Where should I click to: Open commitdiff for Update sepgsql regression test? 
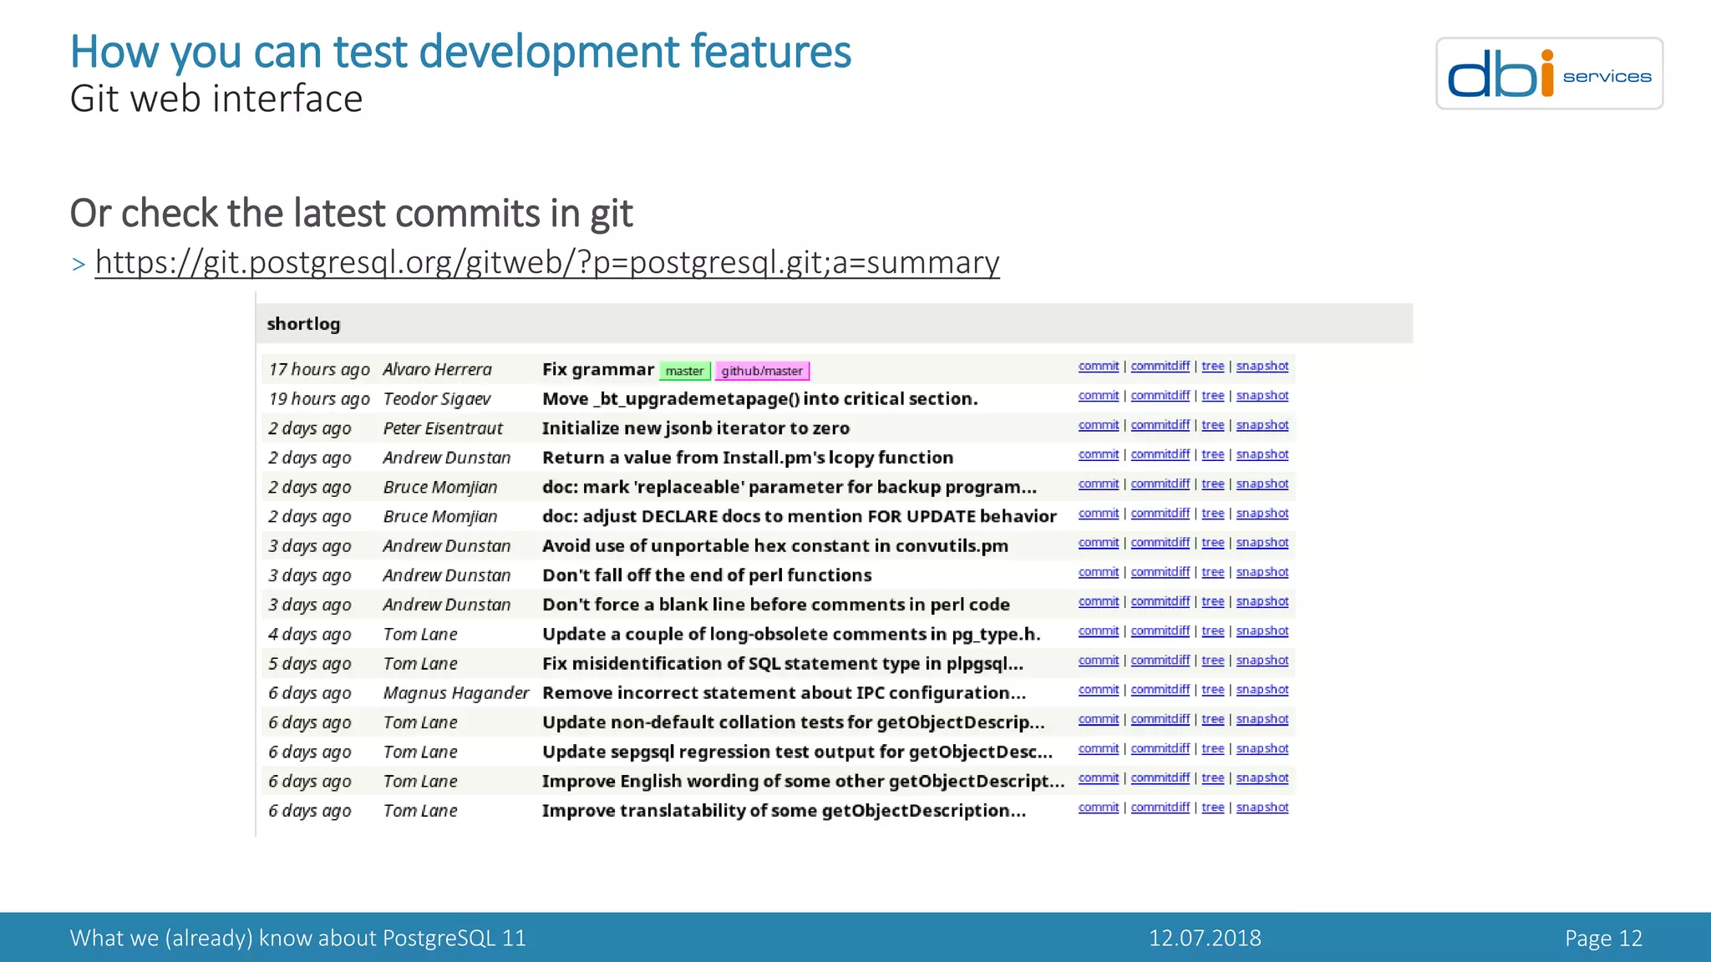(1160, 748)
